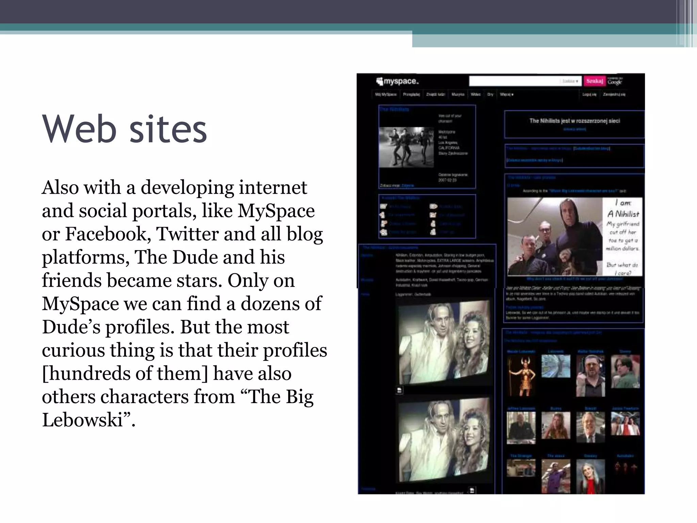This screenshot has height=523, width=697.
Task: Open The Stranger friend thumbnail
Action: point(521,468)
